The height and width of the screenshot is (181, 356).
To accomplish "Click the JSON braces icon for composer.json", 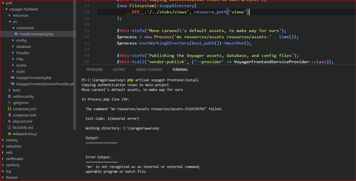I will (x=9, y=109).
